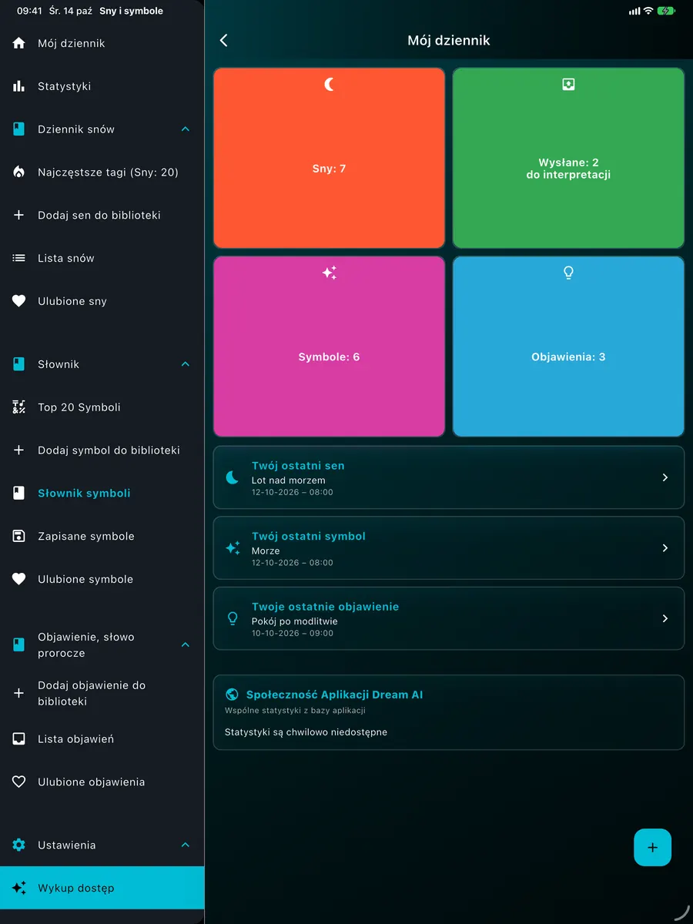Click Ulubione sny label in sidebar
The height and width of the screenshot is (924, 693).
[x=72, y=302]
